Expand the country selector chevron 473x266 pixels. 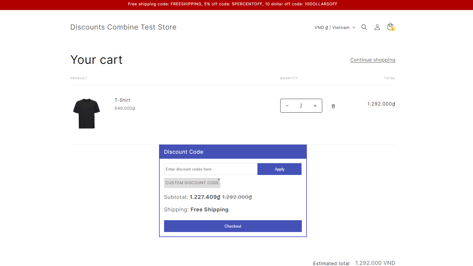click(354, 27)
